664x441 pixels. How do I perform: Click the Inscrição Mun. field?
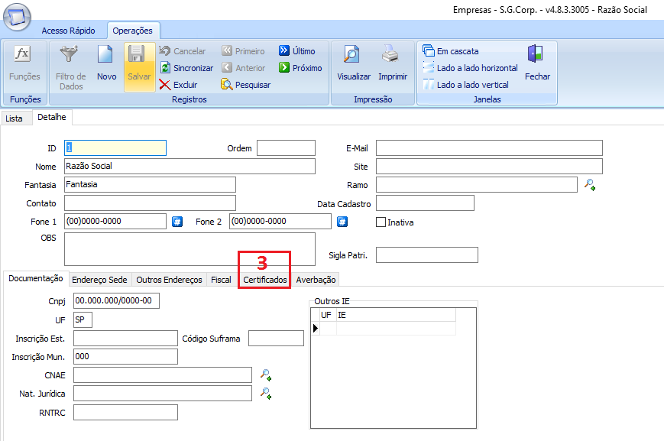[x=125, y=356]
